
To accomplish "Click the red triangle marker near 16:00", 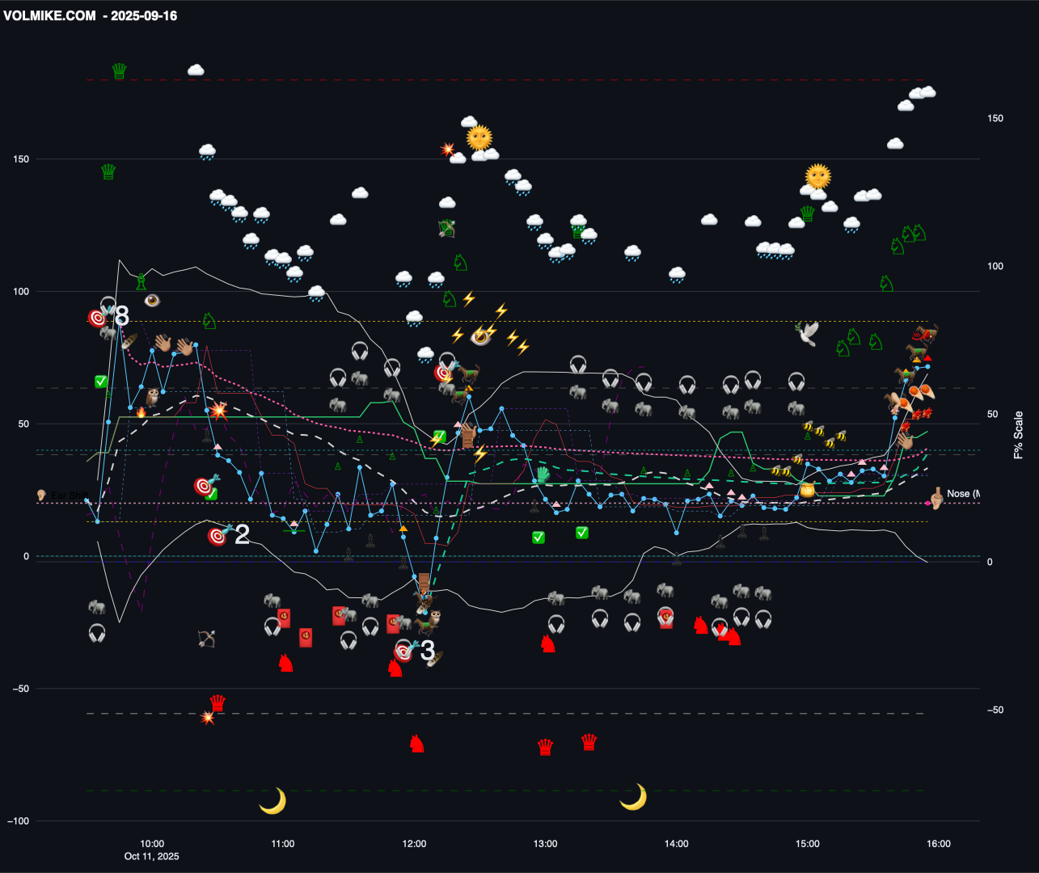I will click(928, 358).
